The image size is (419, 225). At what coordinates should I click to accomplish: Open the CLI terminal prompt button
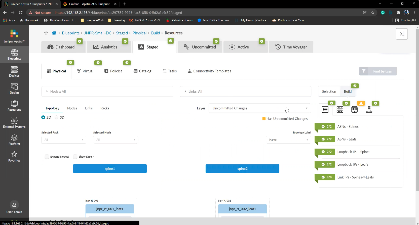pos(402,34)
